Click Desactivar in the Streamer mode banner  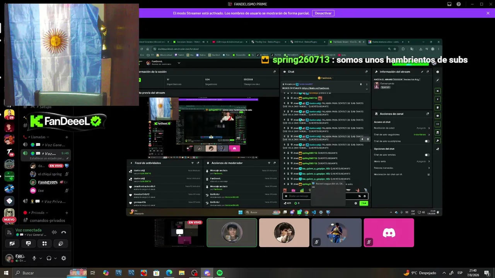pyautogui.click(x=323, y=13)
